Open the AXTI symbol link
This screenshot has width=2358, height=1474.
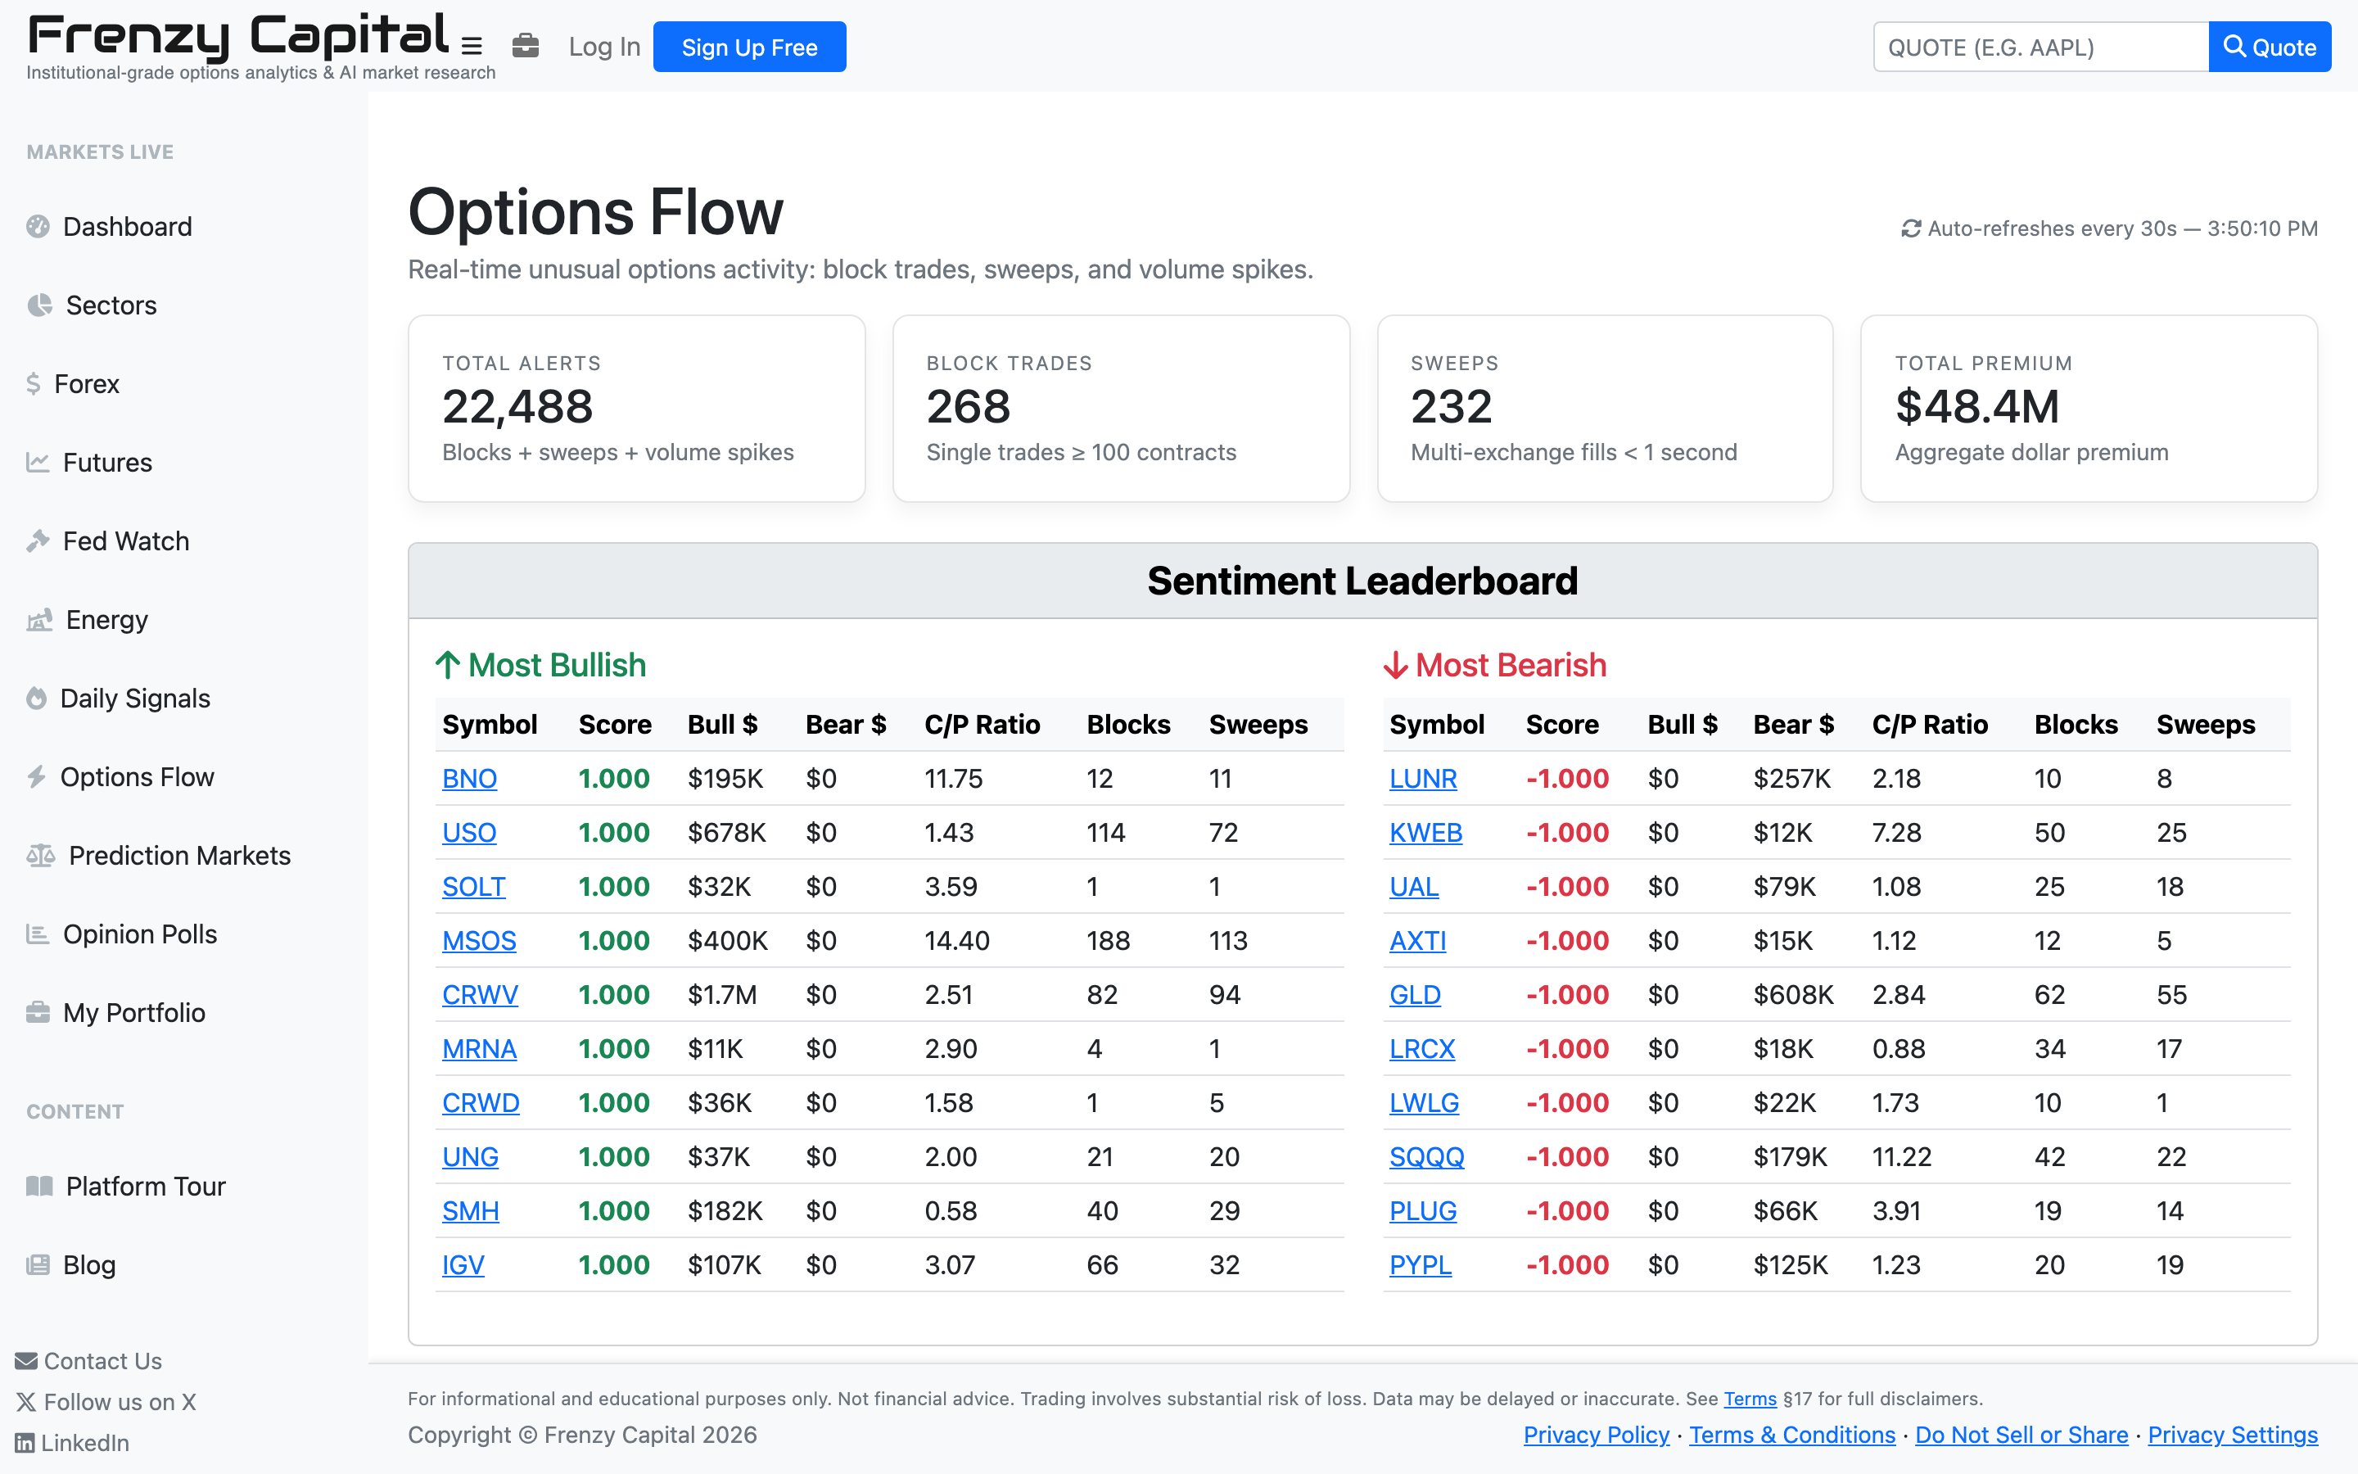click(x=1418, y=941)
